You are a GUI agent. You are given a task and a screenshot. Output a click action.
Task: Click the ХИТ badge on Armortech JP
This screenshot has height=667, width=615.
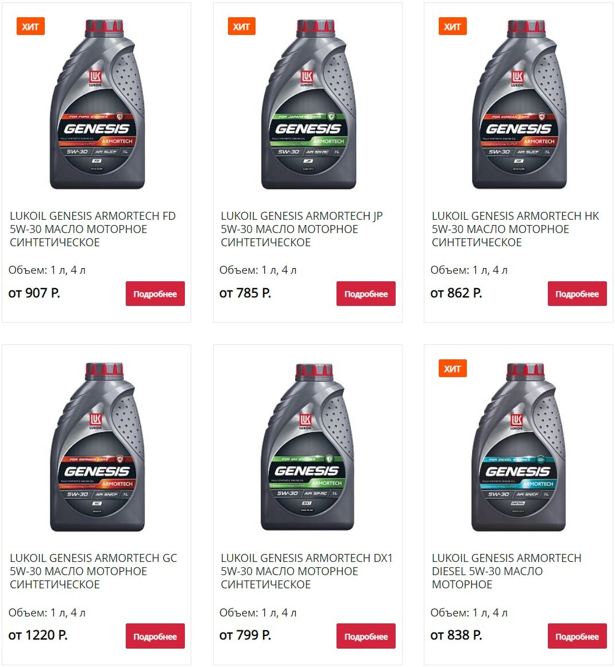coord(241,26)
